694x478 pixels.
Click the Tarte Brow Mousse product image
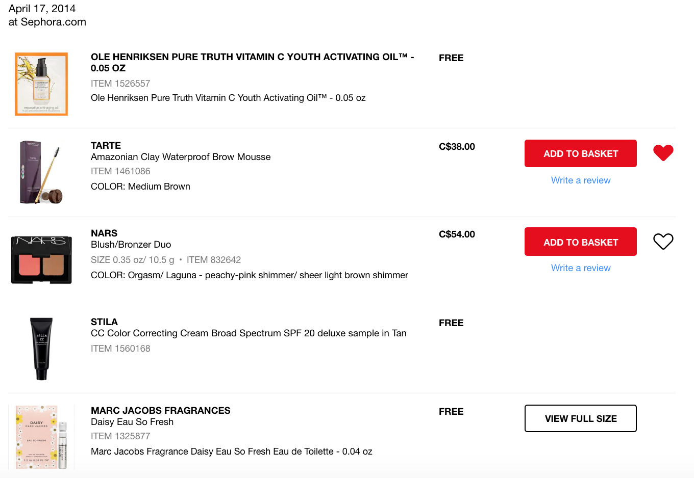click(41, 172)
